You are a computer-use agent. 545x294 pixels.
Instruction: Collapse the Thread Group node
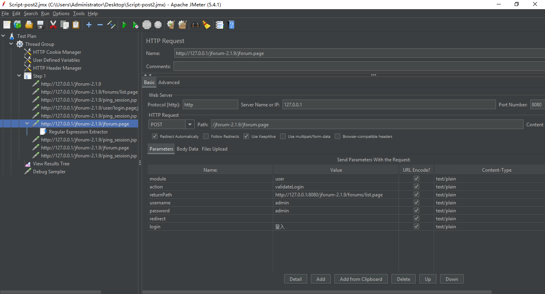[11, 44]
